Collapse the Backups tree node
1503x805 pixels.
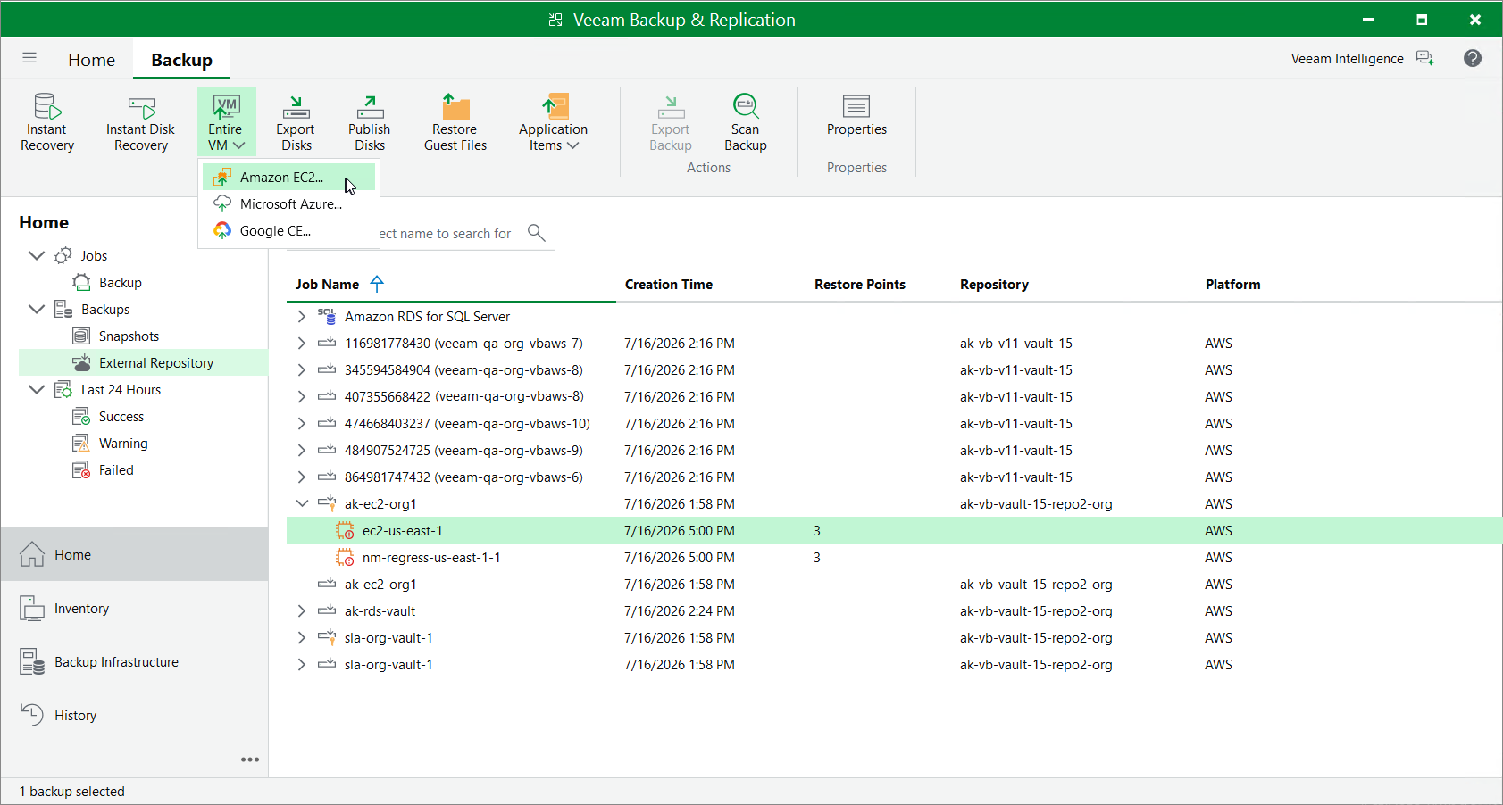[x=37, y=310]
